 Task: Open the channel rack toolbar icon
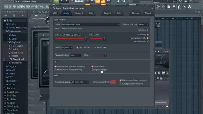(x=164, y=7)
